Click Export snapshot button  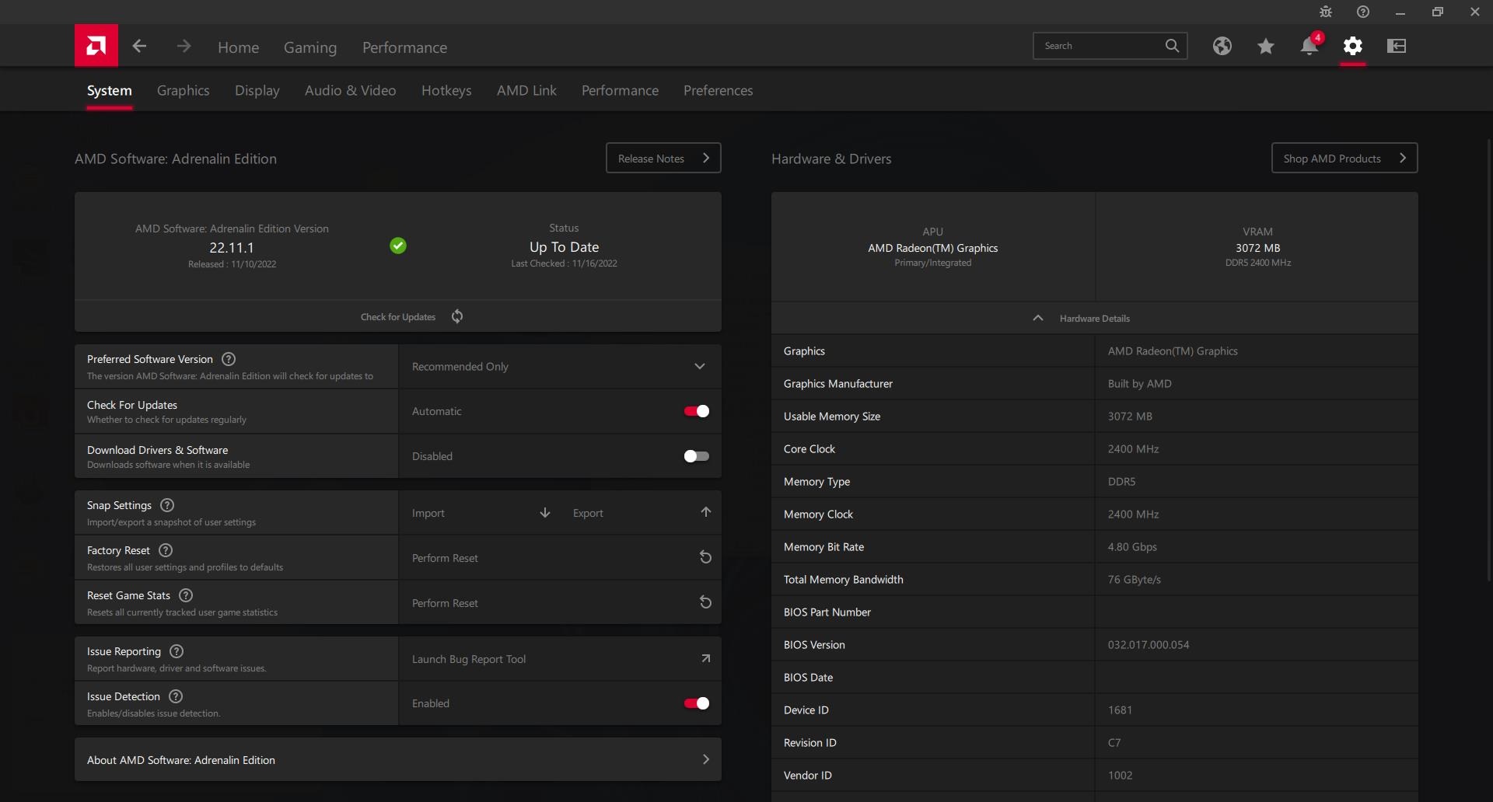641,513
